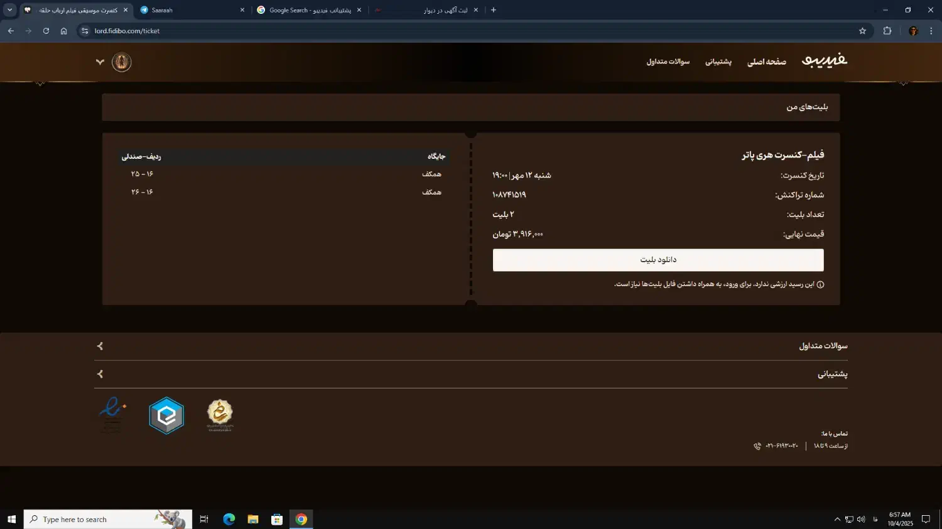This screenshot has width=942, height=529.
Task: Switch to the Google Search tab
Action: point(310,10)
